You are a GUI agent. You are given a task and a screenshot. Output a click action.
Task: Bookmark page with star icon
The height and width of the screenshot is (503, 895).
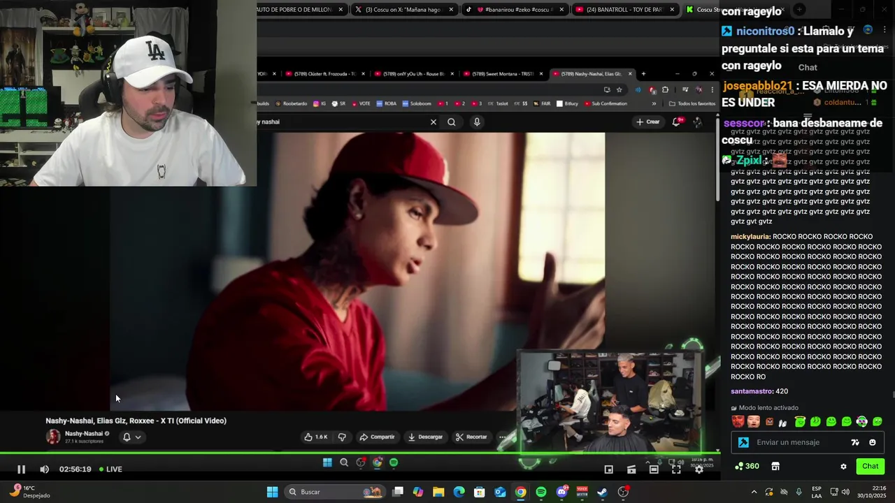[x=619, y=89]
